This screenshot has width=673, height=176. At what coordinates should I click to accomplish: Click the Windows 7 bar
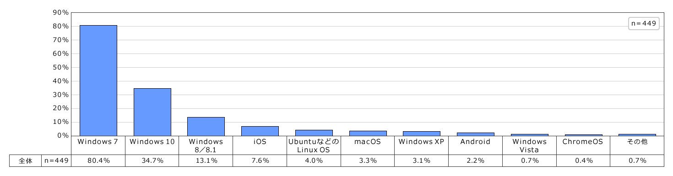coord(98,80)
